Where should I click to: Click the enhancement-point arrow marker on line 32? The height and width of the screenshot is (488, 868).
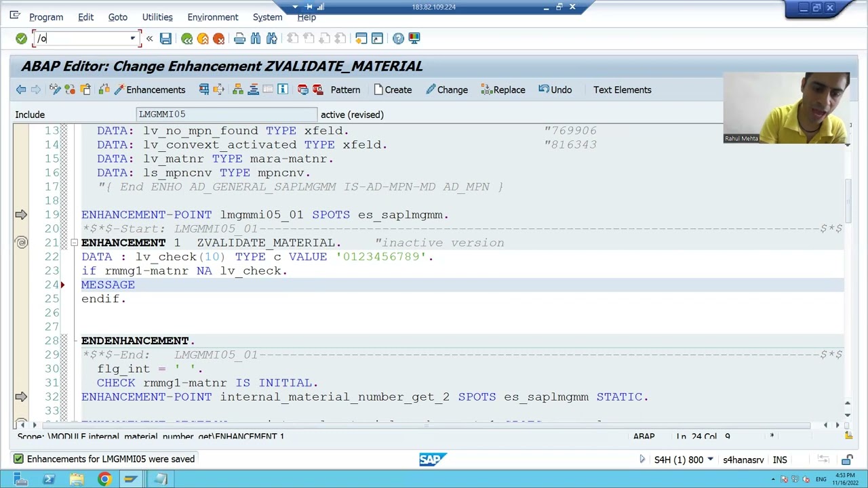coord(21,397)
